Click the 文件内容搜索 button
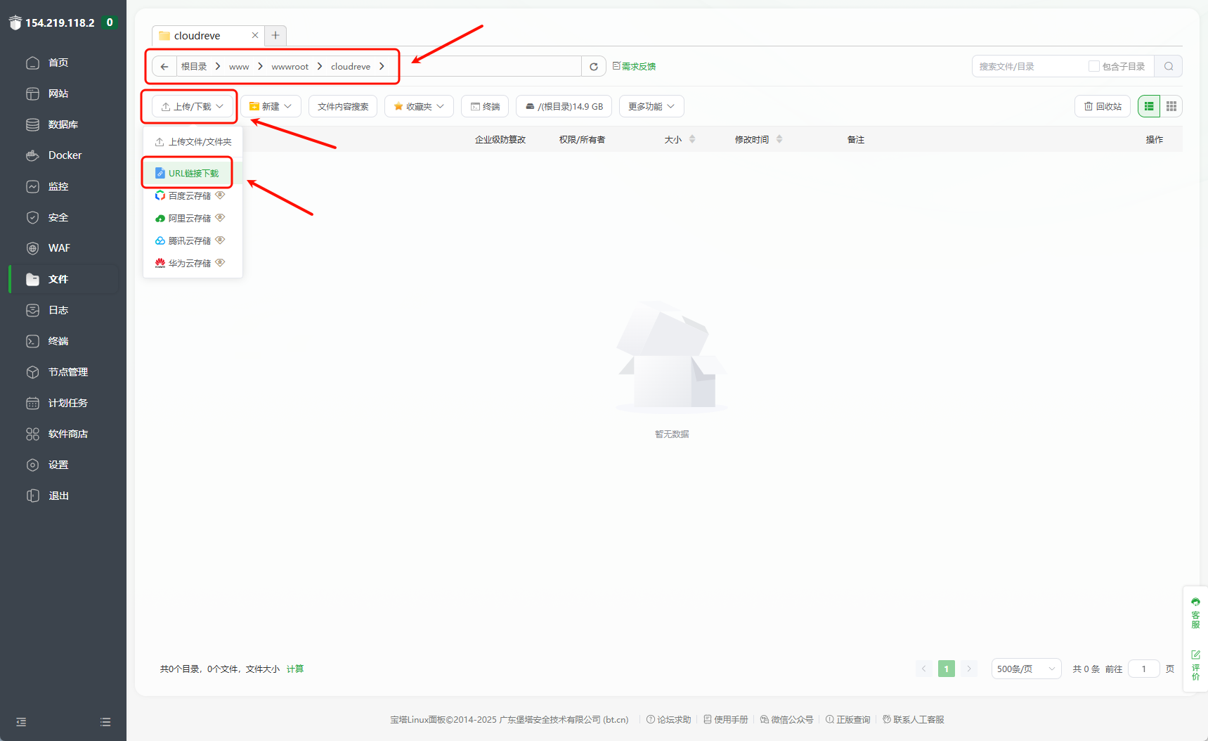The image size is (1208, 741). click(x=343, y=107)
